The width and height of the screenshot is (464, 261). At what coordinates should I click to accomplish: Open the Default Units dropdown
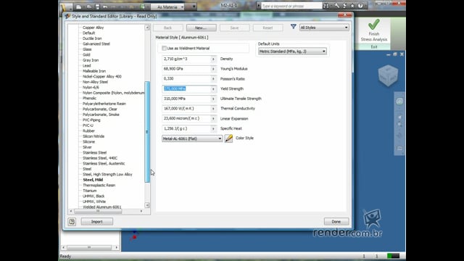click(x=292, y=51)
